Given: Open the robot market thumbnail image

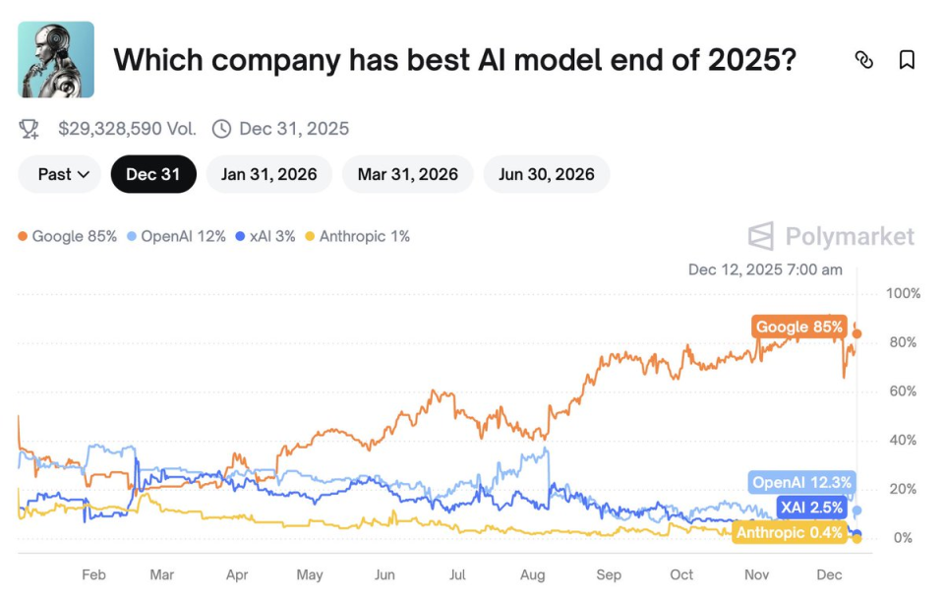Looking at the screenshot, I should click(x=56, y=60).
